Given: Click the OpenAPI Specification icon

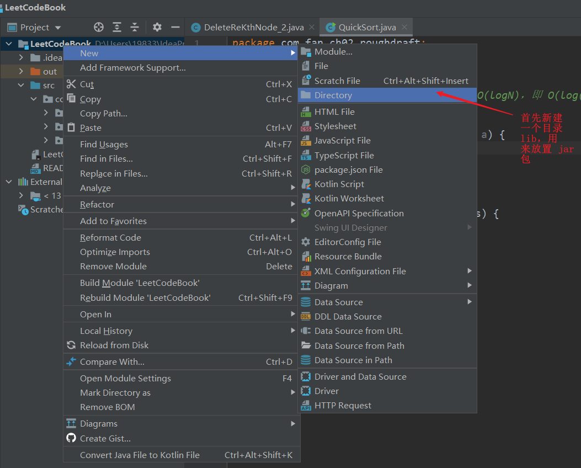Looking at the screenshot, I should pyautogui.click(x=306, y=213).
